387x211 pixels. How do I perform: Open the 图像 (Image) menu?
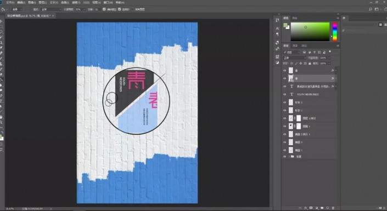pos(32,2)
